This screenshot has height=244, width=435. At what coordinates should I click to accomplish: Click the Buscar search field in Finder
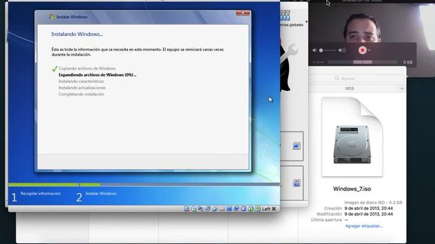point(357,79)
